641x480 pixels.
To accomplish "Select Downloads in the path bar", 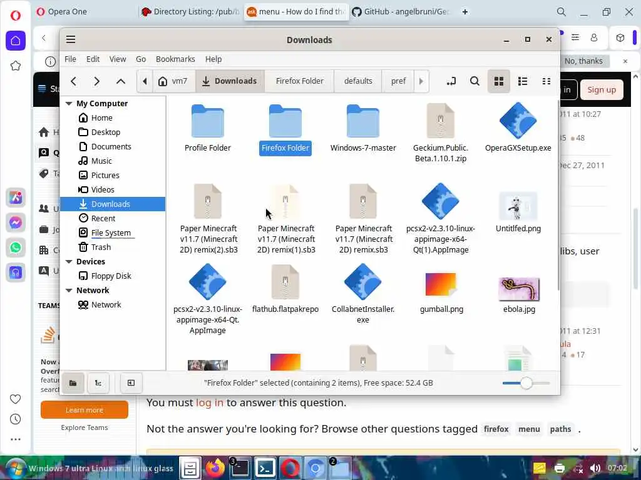I will [230, 81].
